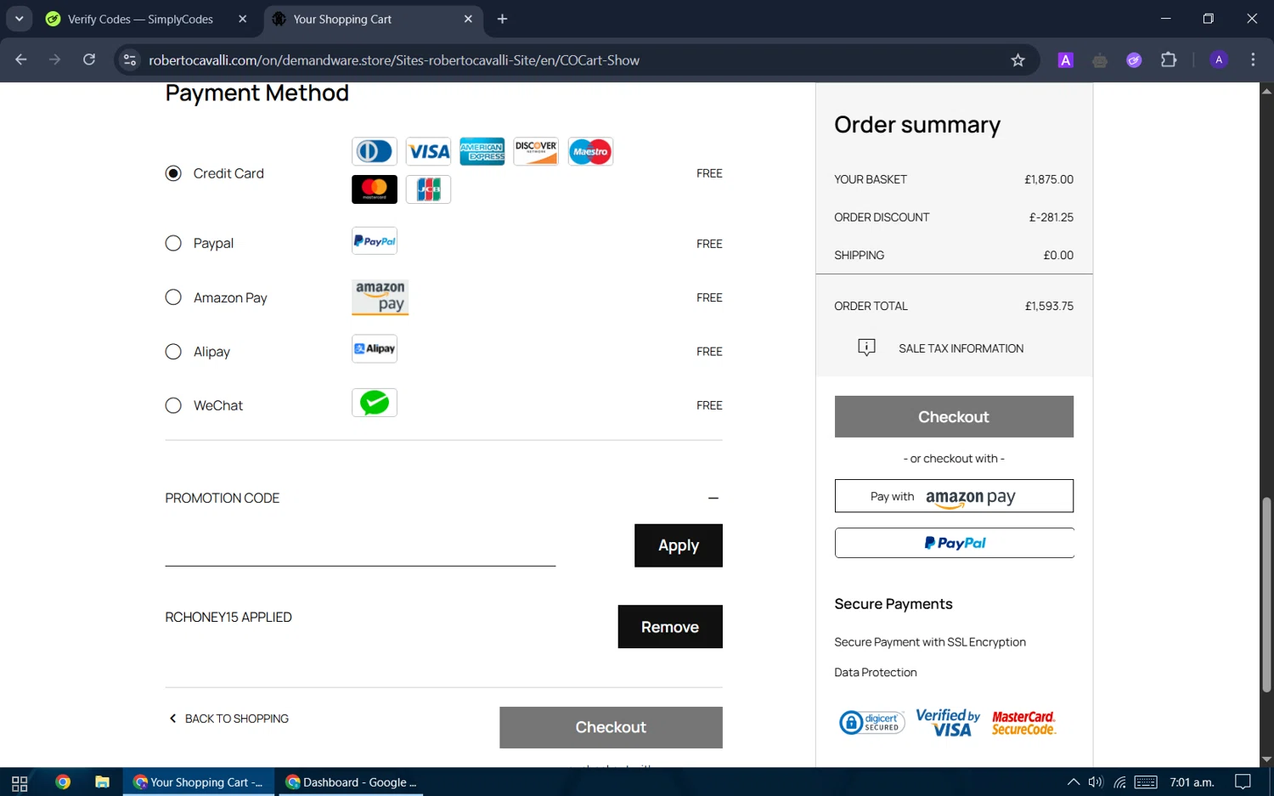
Task: Click the vertical page scrollbar
Action: [x=1266, y=595]
